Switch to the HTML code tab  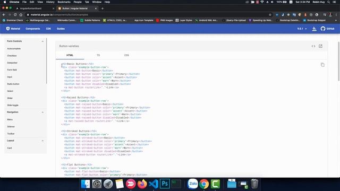[x=70, y=55]
